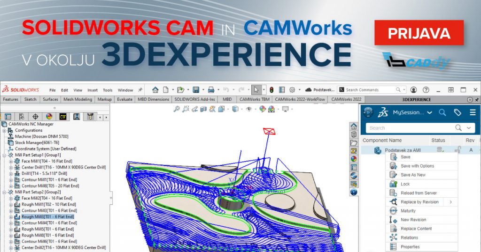Click the 3DEXPERIENCE compass icon

368,112
